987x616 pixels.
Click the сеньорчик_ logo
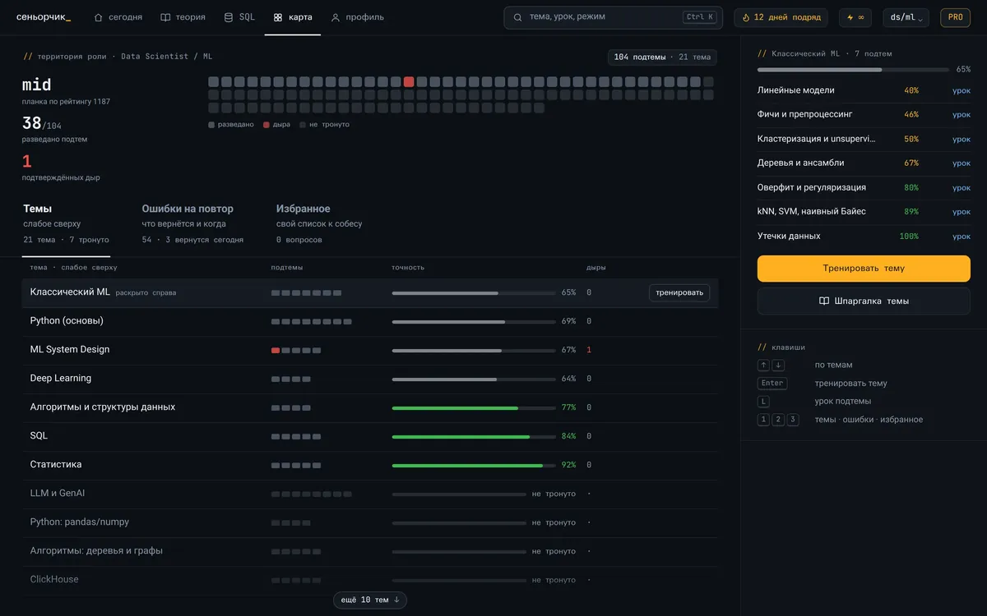(x=44, y=17)
